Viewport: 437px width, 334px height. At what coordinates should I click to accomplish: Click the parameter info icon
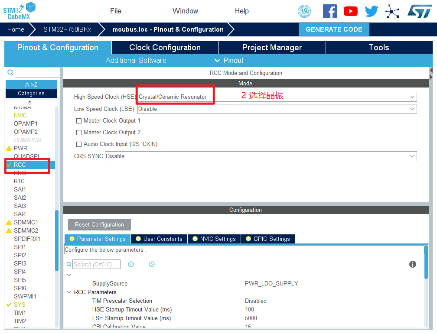point(413,264)
